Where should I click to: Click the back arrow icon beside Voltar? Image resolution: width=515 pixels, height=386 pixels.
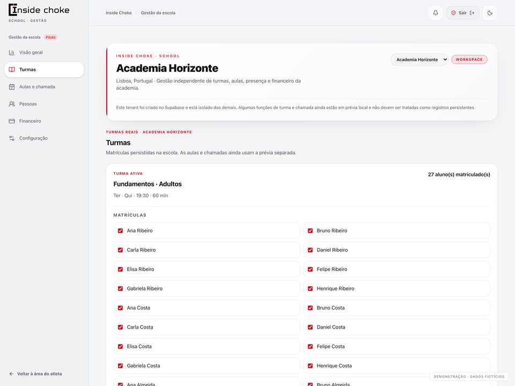(11, 374)
